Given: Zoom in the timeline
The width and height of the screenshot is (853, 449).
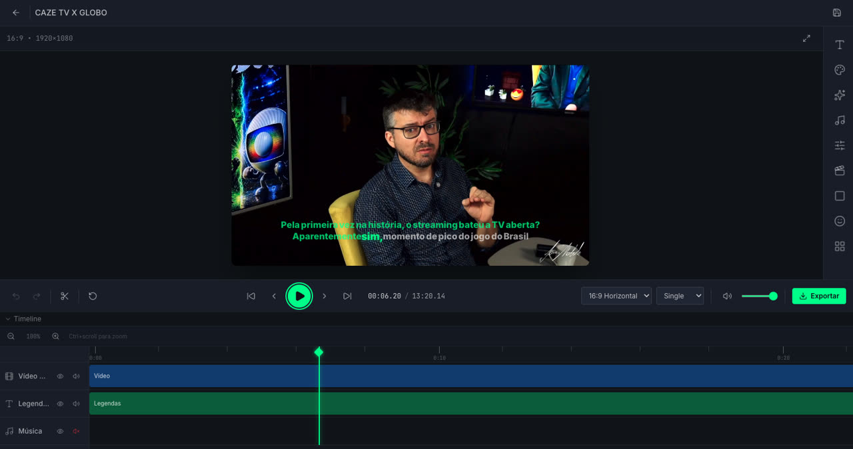Looking at the screenshot, I should [55, 336].
